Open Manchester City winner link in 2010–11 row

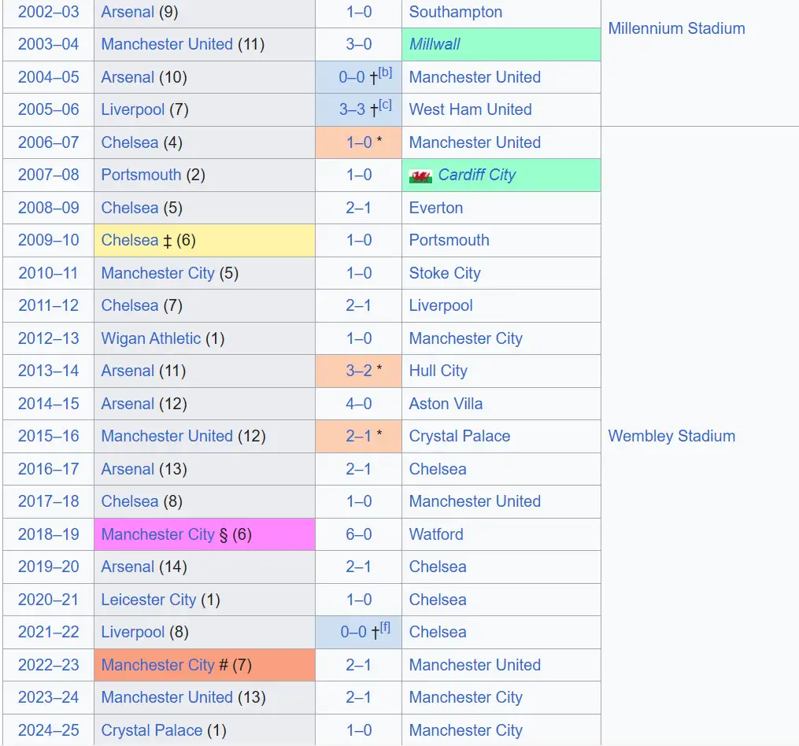click(157, 272)
